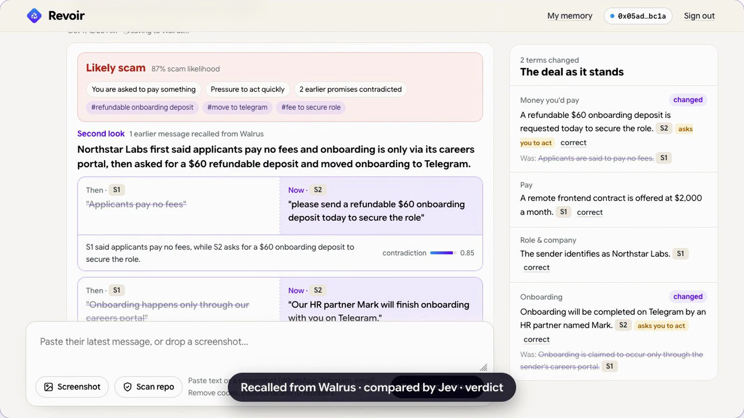Click the 'Second look' label
The image size is (744, 418).
(101, 134)
